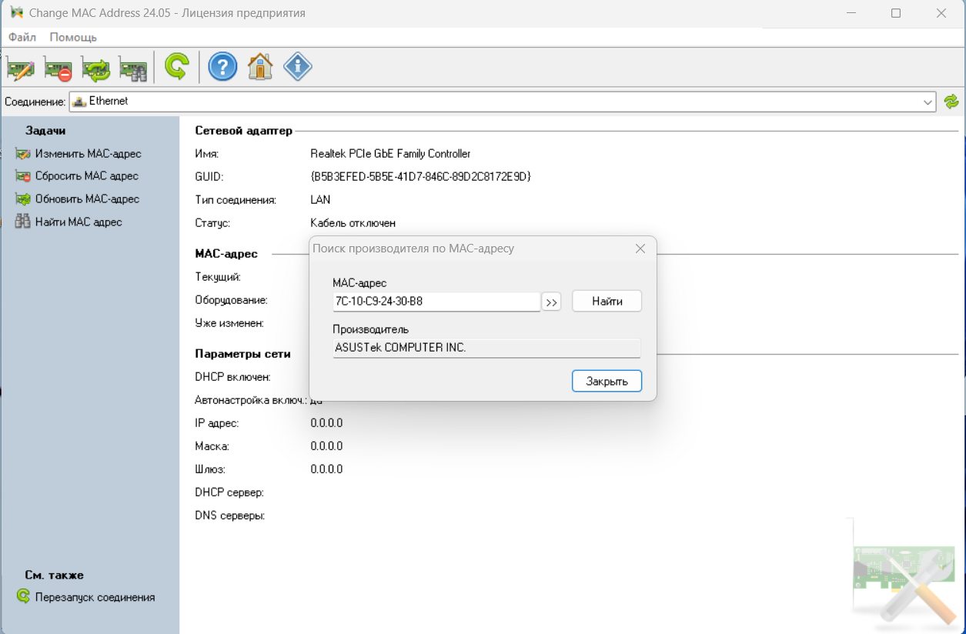Click the >> button beside MAC field
This screenshot has width=966, height=634.
[x=551, y=302]
